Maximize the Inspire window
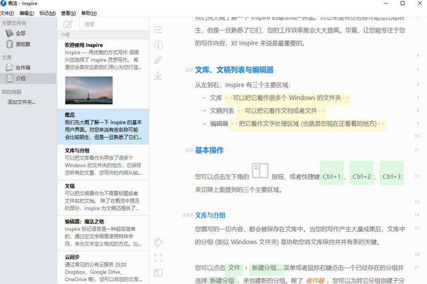Screen dimensions: 427x284 click(402, 3)
